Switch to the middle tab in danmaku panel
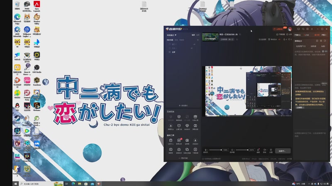 click(x=313, y=46)
